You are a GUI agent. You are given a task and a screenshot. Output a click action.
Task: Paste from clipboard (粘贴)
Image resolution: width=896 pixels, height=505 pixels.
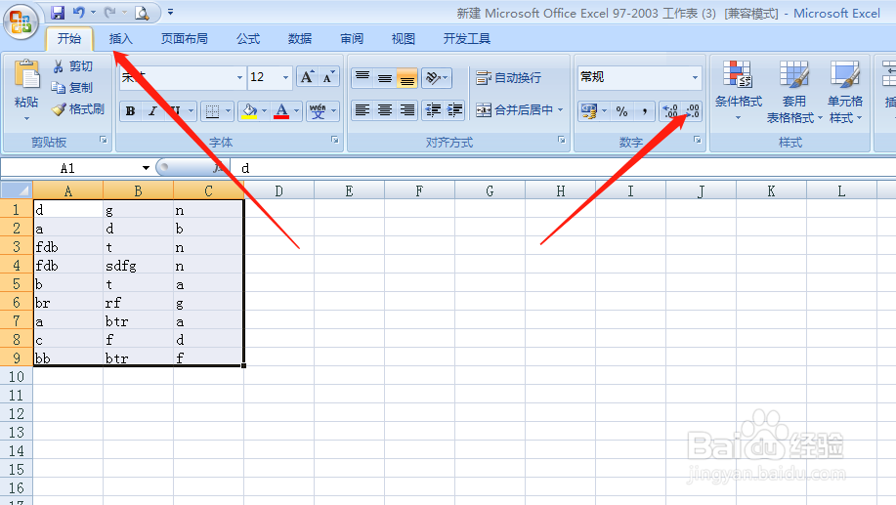[26, 83]
